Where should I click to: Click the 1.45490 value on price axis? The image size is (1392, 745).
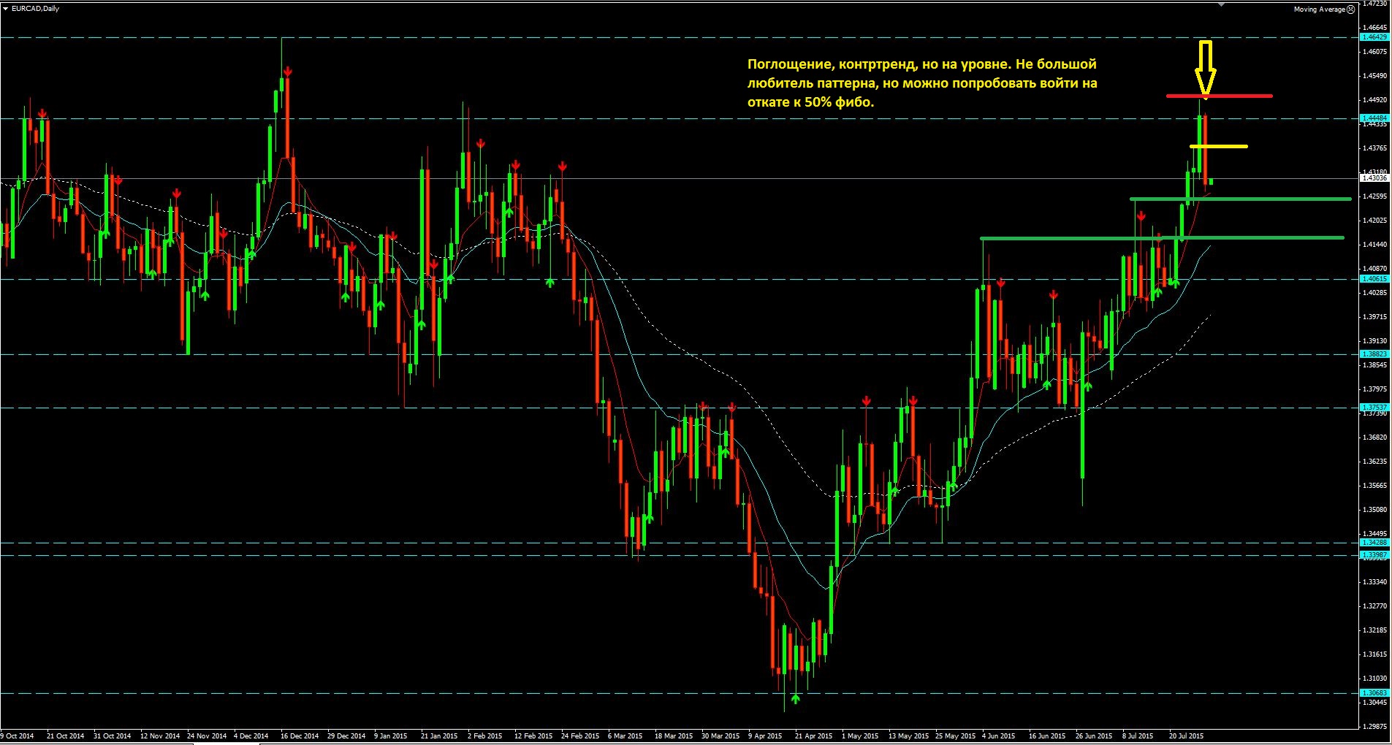pyautogui.click(x=1375, y=76)
